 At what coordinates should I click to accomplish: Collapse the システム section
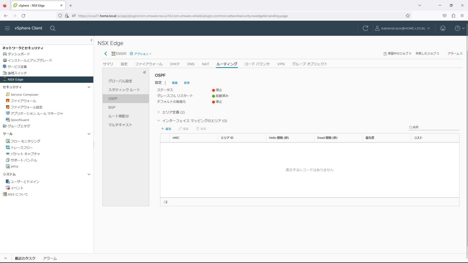[x=89, y=175]
